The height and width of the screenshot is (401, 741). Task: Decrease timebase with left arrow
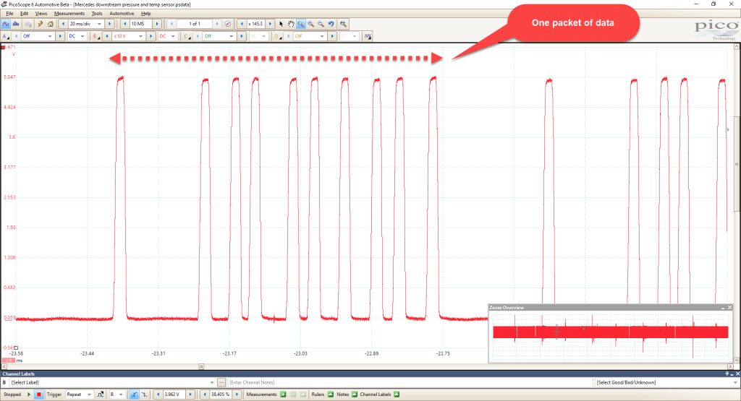pos(64,24)
